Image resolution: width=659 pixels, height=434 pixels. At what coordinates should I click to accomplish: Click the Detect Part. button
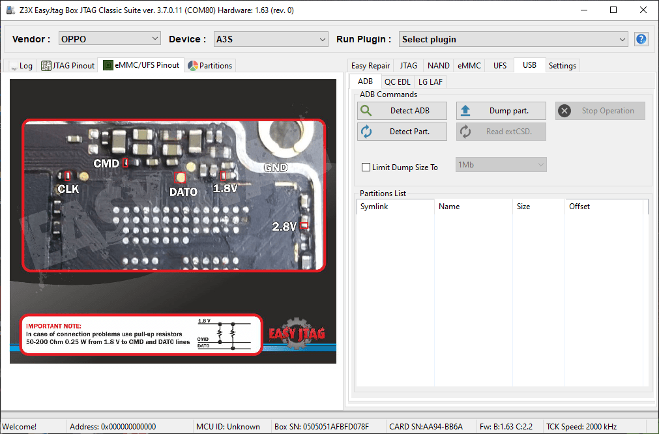(402, 132)
